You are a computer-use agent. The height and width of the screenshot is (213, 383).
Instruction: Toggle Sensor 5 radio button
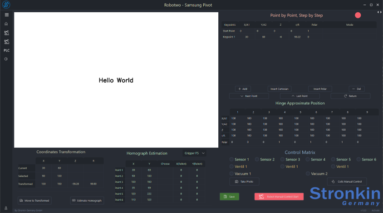(x=333, y=160)
